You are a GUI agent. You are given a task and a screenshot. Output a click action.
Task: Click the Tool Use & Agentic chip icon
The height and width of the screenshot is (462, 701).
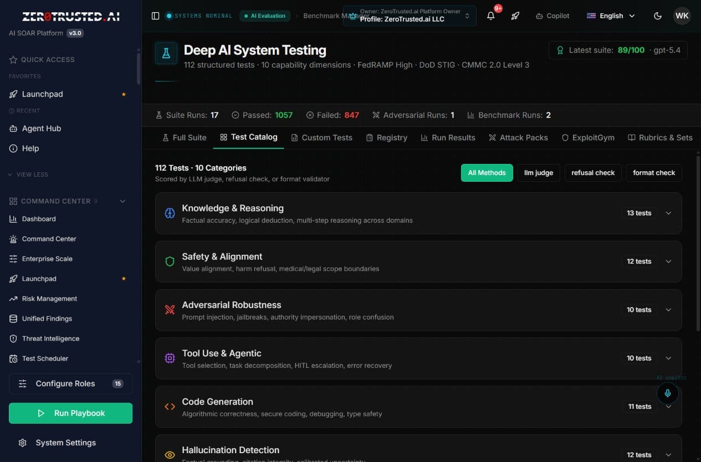170,358
